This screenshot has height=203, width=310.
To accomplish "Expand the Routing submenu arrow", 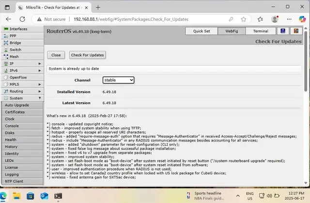I will click(40, 91).
